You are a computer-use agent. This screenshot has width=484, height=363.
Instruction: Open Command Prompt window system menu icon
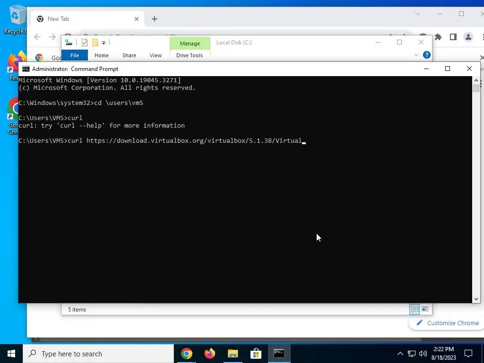tap(26, 69)
